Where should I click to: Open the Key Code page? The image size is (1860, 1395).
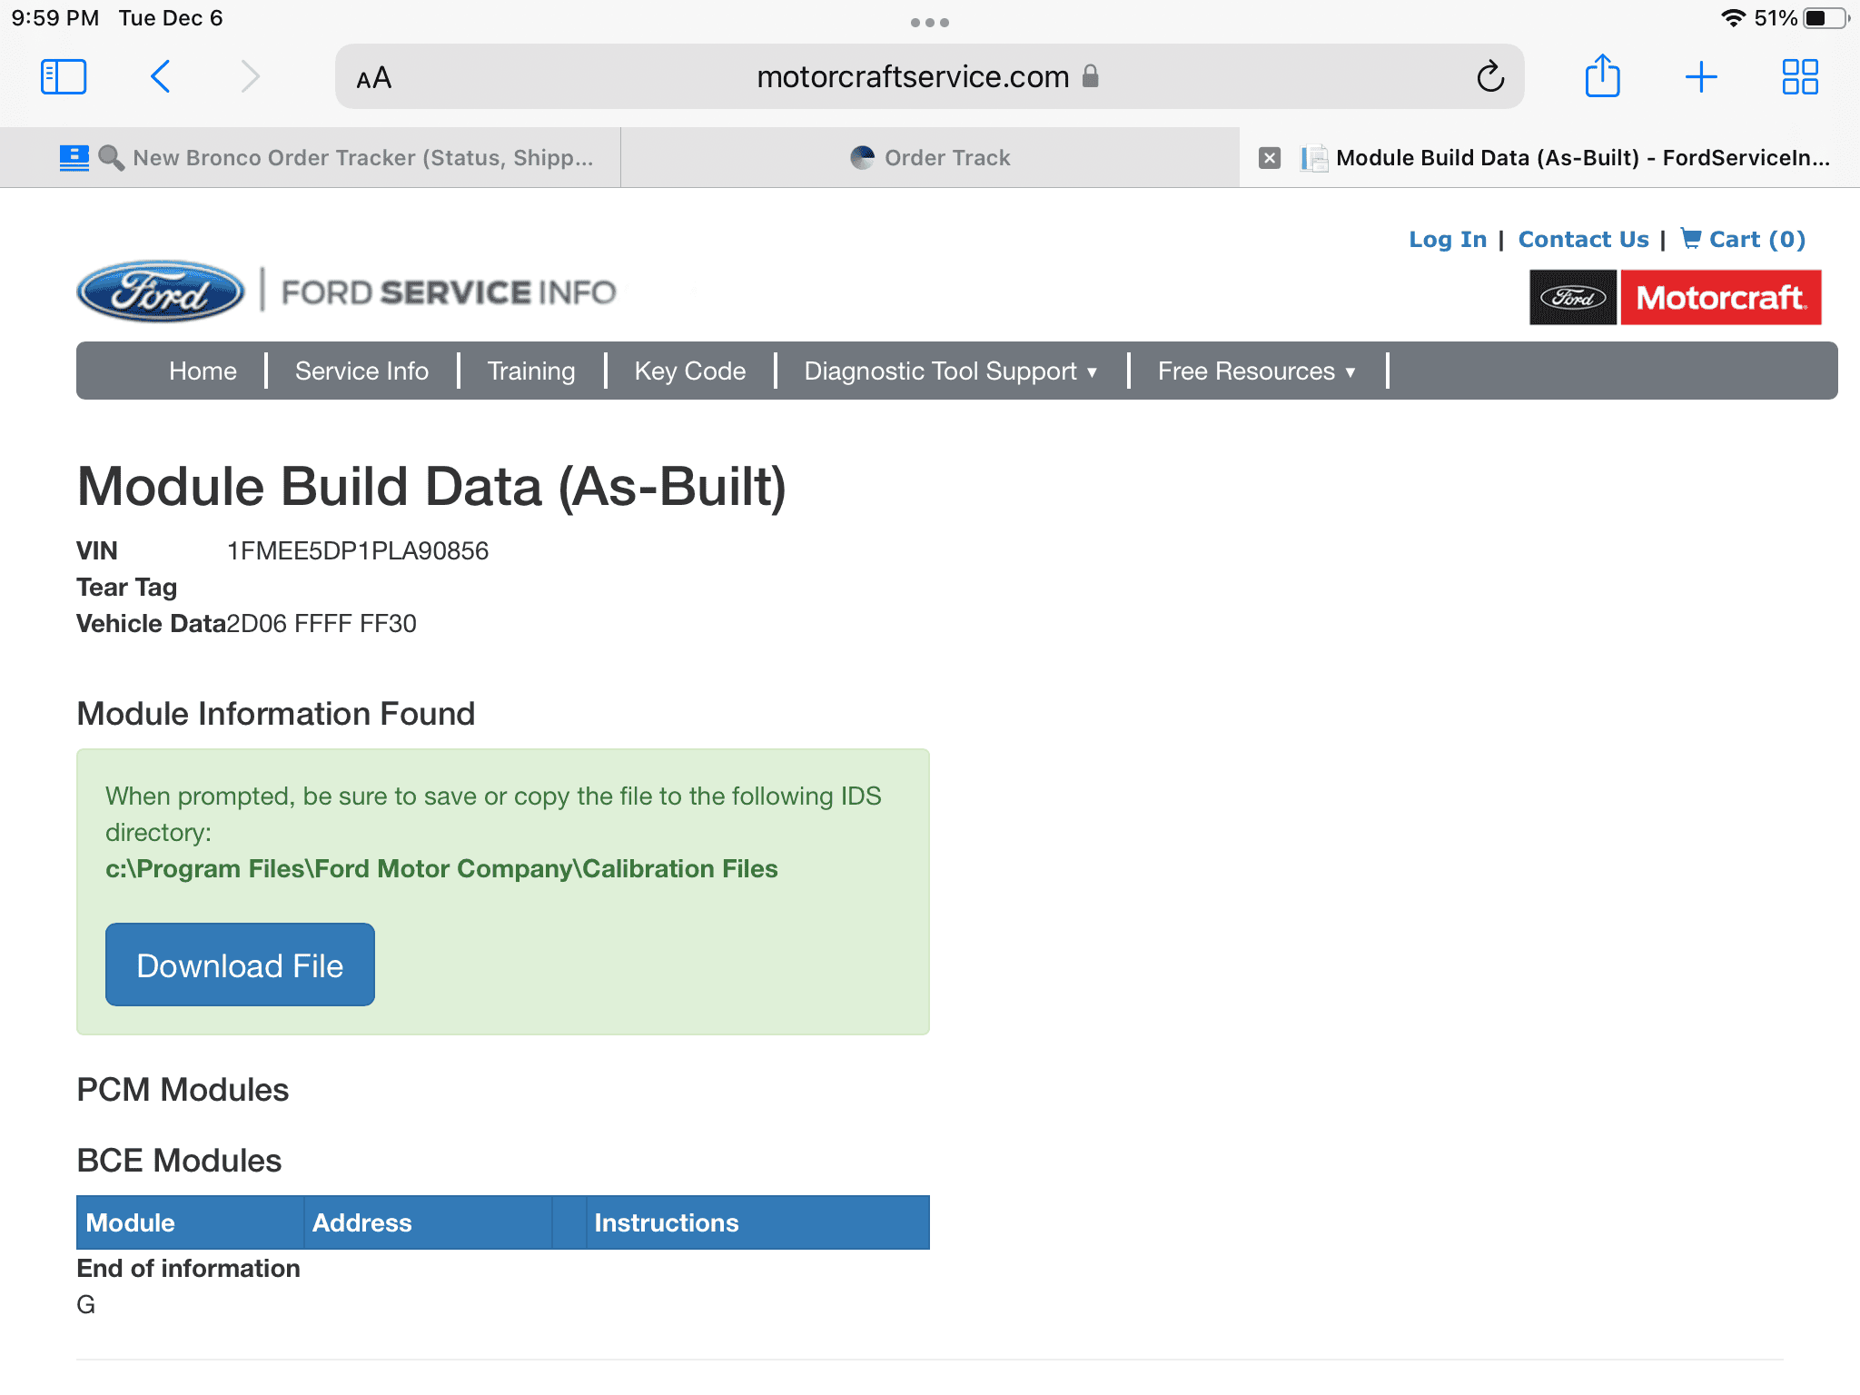click(x=690, y=371)
